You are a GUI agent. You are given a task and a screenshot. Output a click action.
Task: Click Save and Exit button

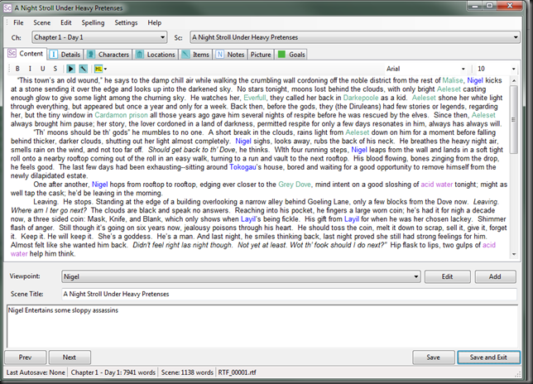pyautogui.click(x=488, y=358)
